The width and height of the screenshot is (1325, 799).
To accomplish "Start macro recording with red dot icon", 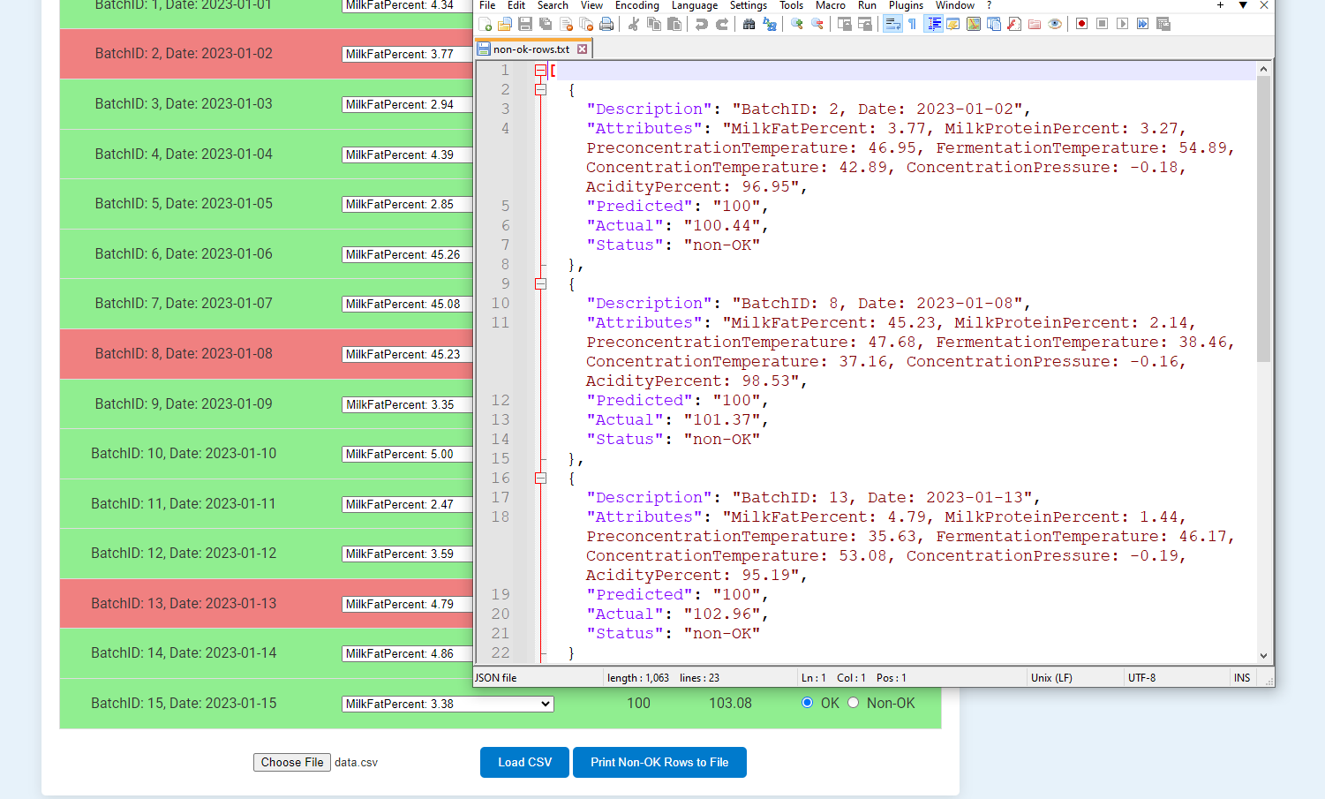I will [1081, 24].
